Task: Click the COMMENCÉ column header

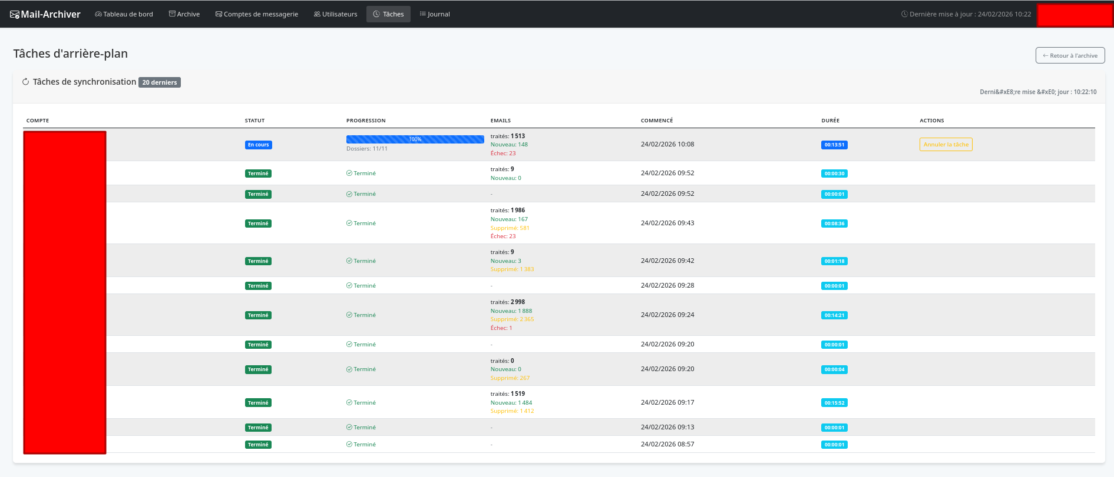Action: coord(656,121)
